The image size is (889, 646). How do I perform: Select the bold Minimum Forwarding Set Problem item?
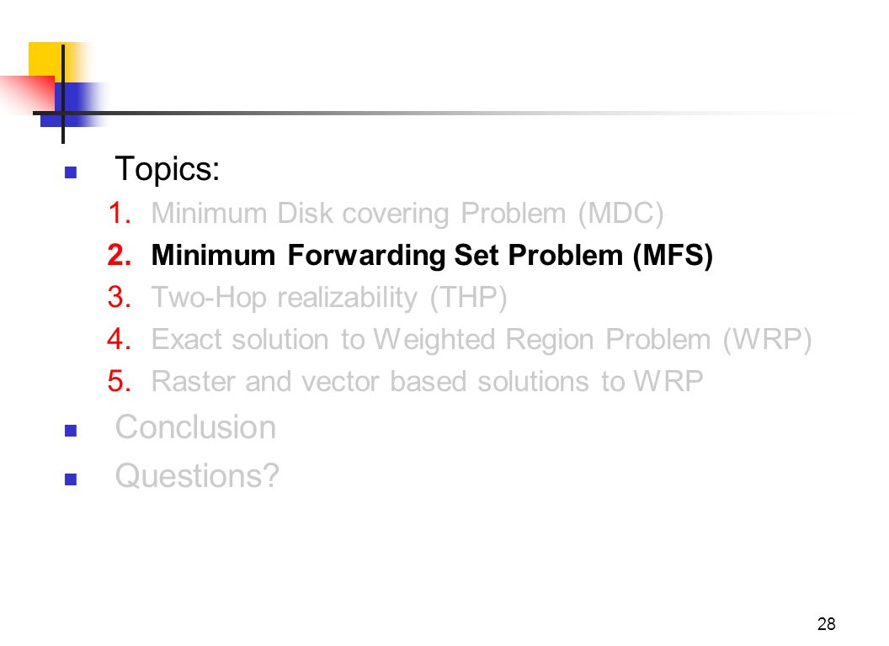(x=432, y=256)
